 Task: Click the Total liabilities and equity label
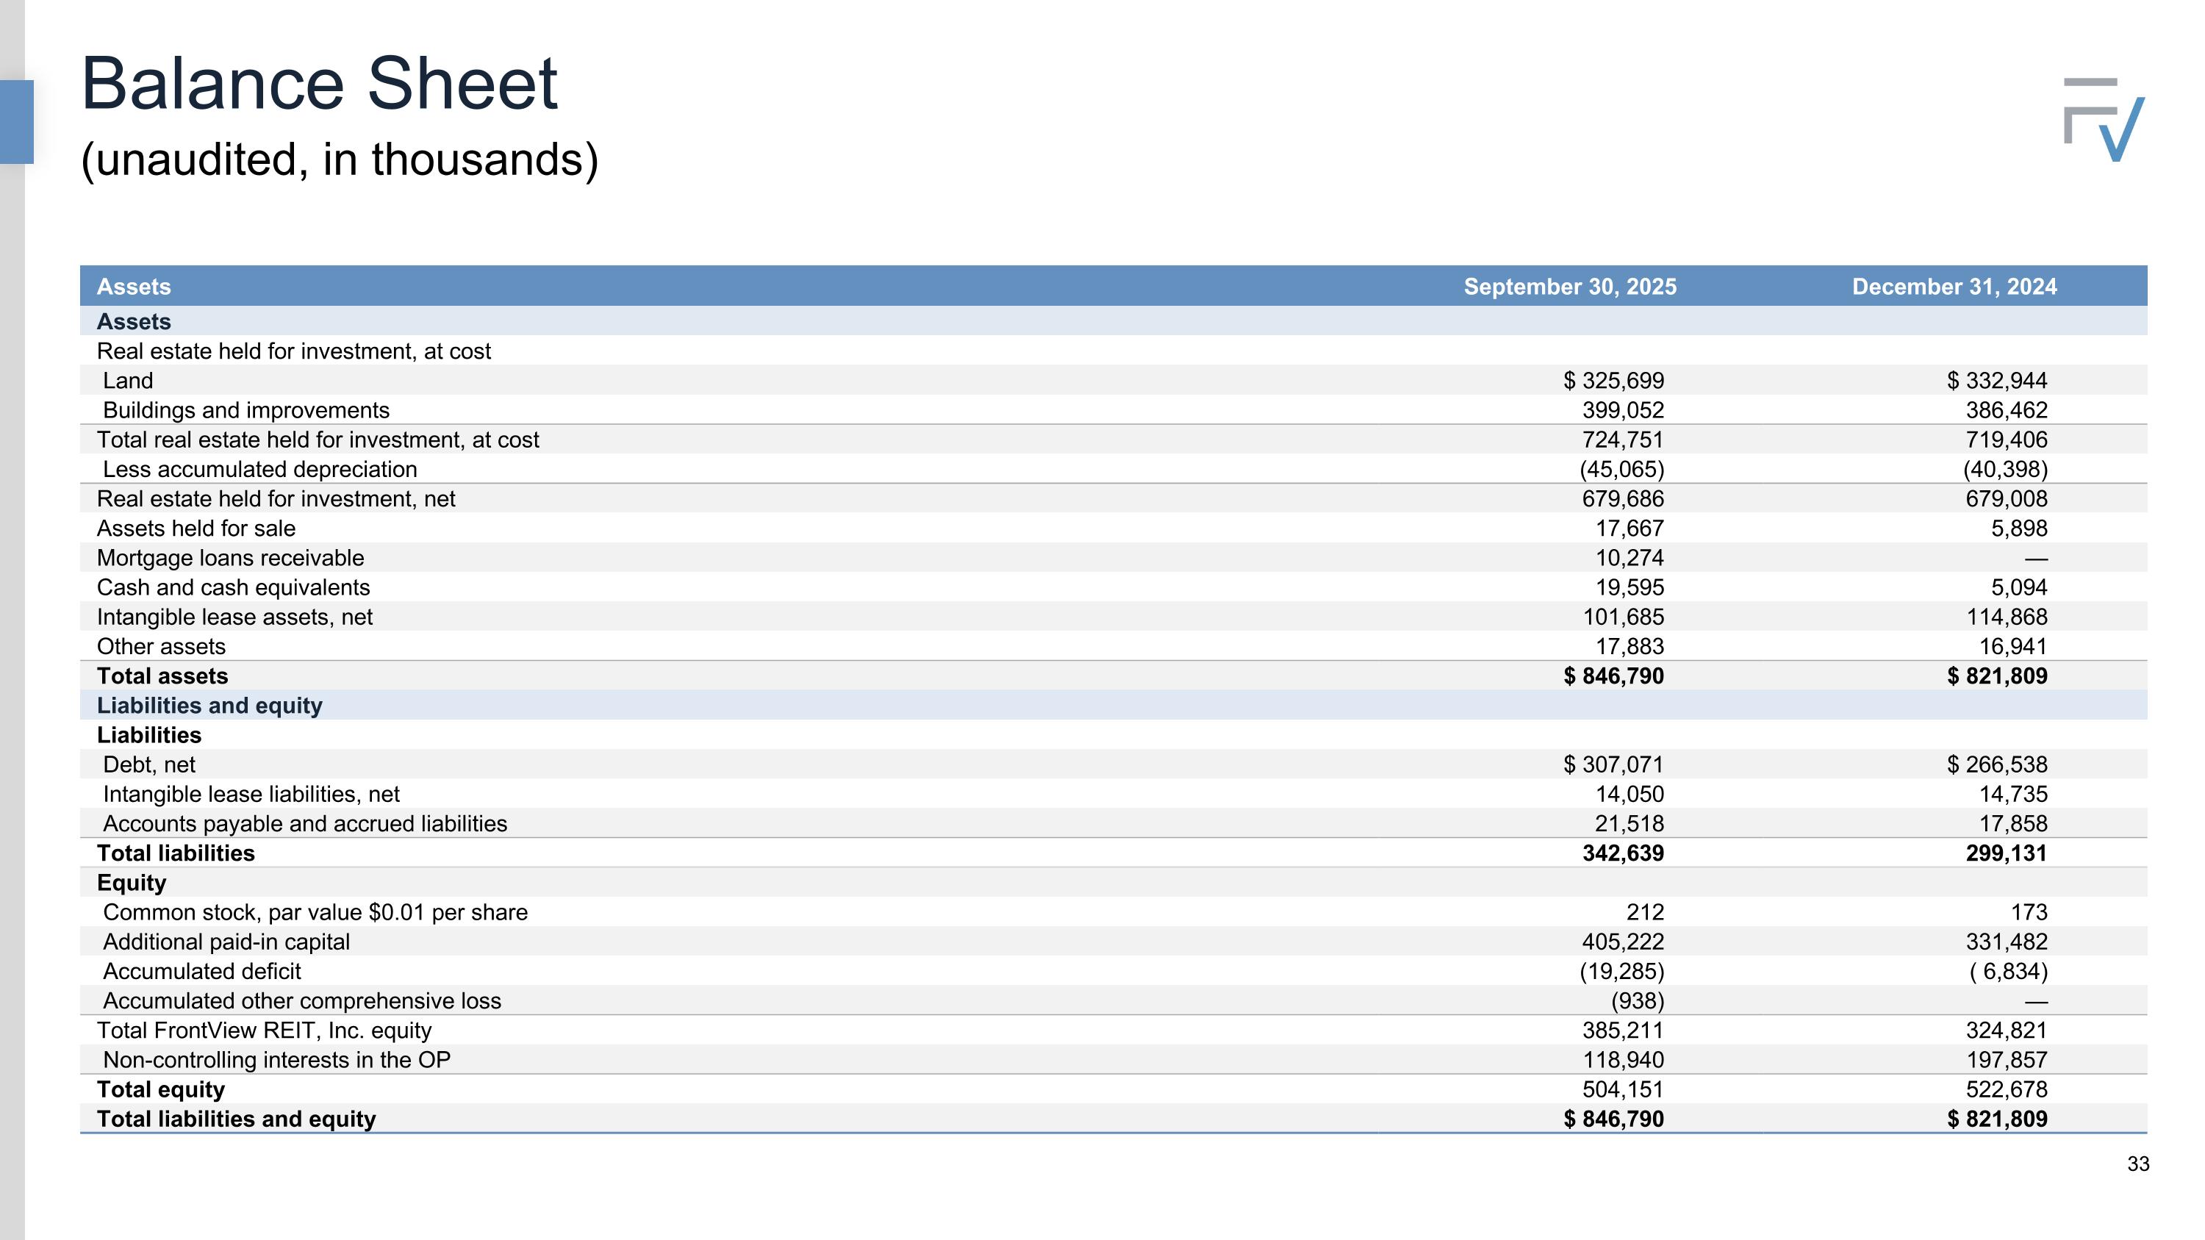click(236, 1119)
